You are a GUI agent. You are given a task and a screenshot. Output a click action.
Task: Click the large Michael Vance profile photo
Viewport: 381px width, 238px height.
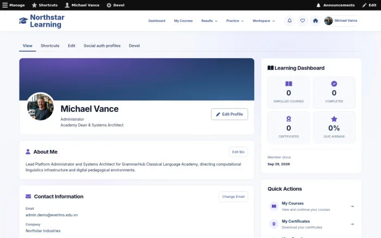click(41, 107)
